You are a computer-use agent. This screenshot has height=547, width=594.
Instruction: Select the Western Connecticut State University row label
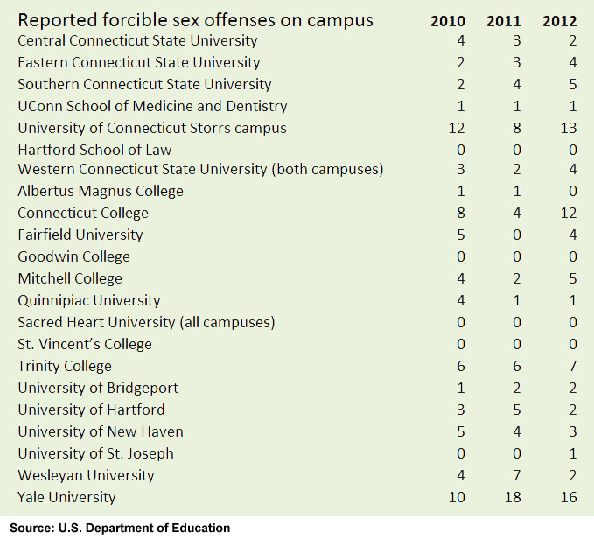[200, 169]
